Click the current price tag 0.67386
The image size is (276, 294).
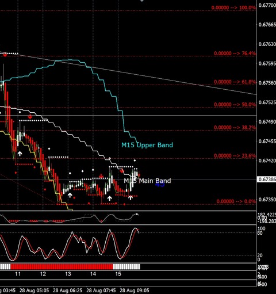(x=266, y=180)
